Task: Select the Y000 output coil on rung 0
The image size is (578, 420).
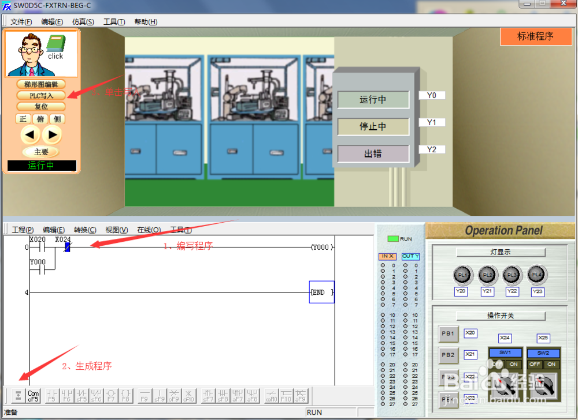Action: 322,247
